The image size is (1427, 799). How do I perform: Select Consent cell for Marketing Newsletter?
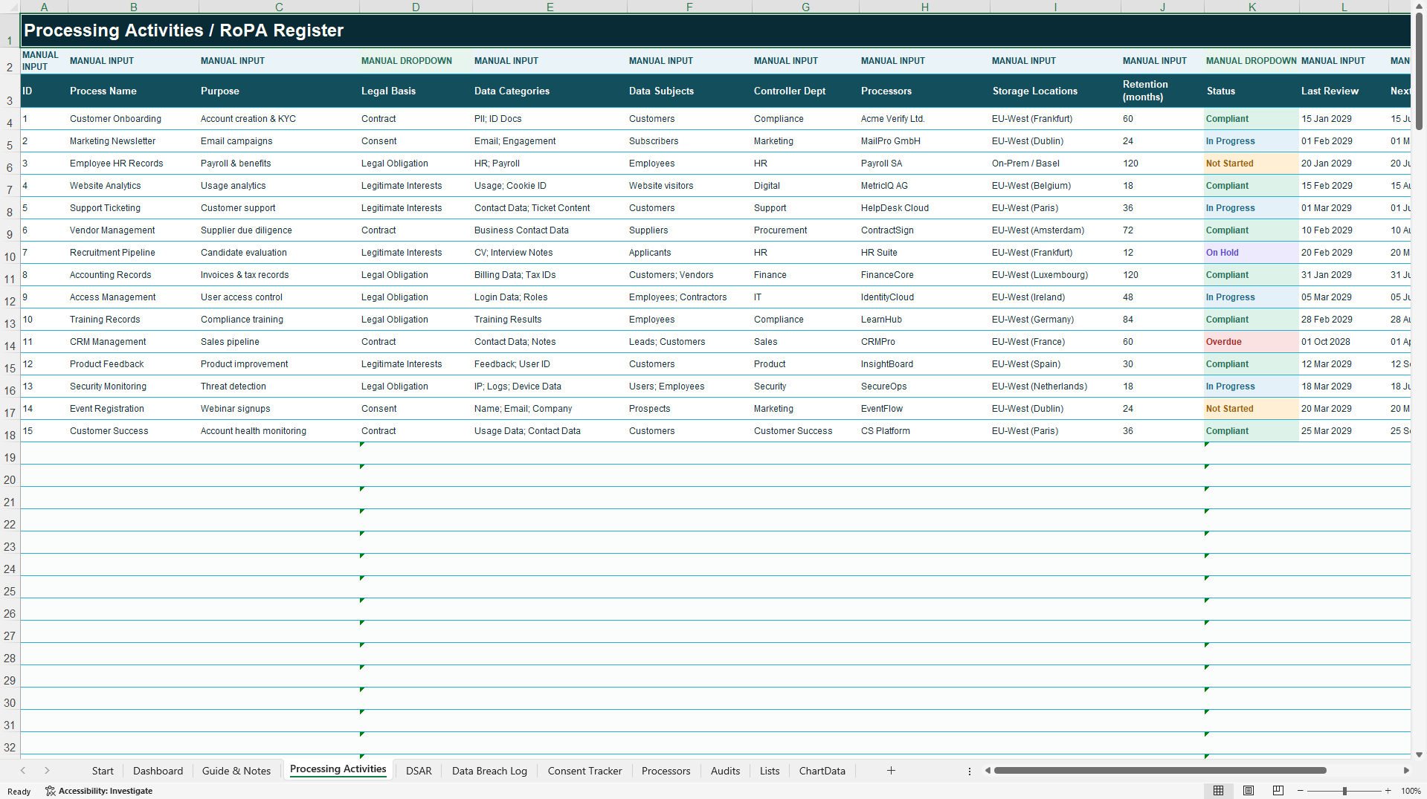416,141
